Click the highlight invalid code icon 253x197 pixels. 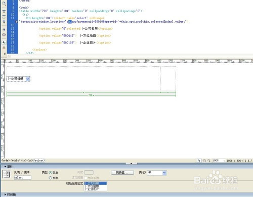pyautogui.click(x=4, y=48)
